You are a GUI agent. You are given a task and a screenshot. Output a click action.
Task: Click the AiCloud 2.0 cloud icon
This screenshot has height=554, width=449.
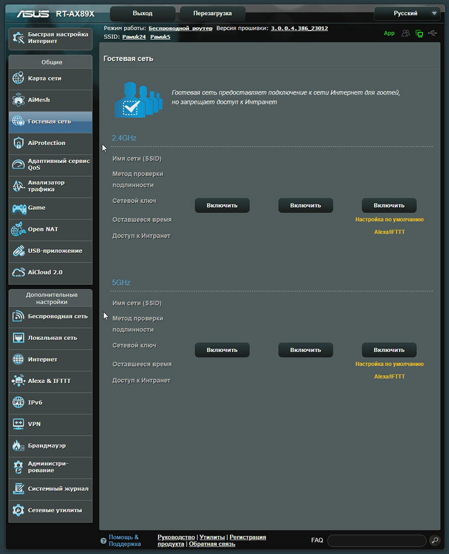tap(18, 272)
